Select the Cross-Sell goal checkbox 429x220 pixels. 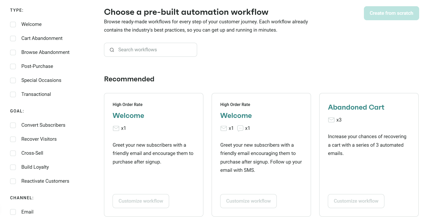pos(13,153)
